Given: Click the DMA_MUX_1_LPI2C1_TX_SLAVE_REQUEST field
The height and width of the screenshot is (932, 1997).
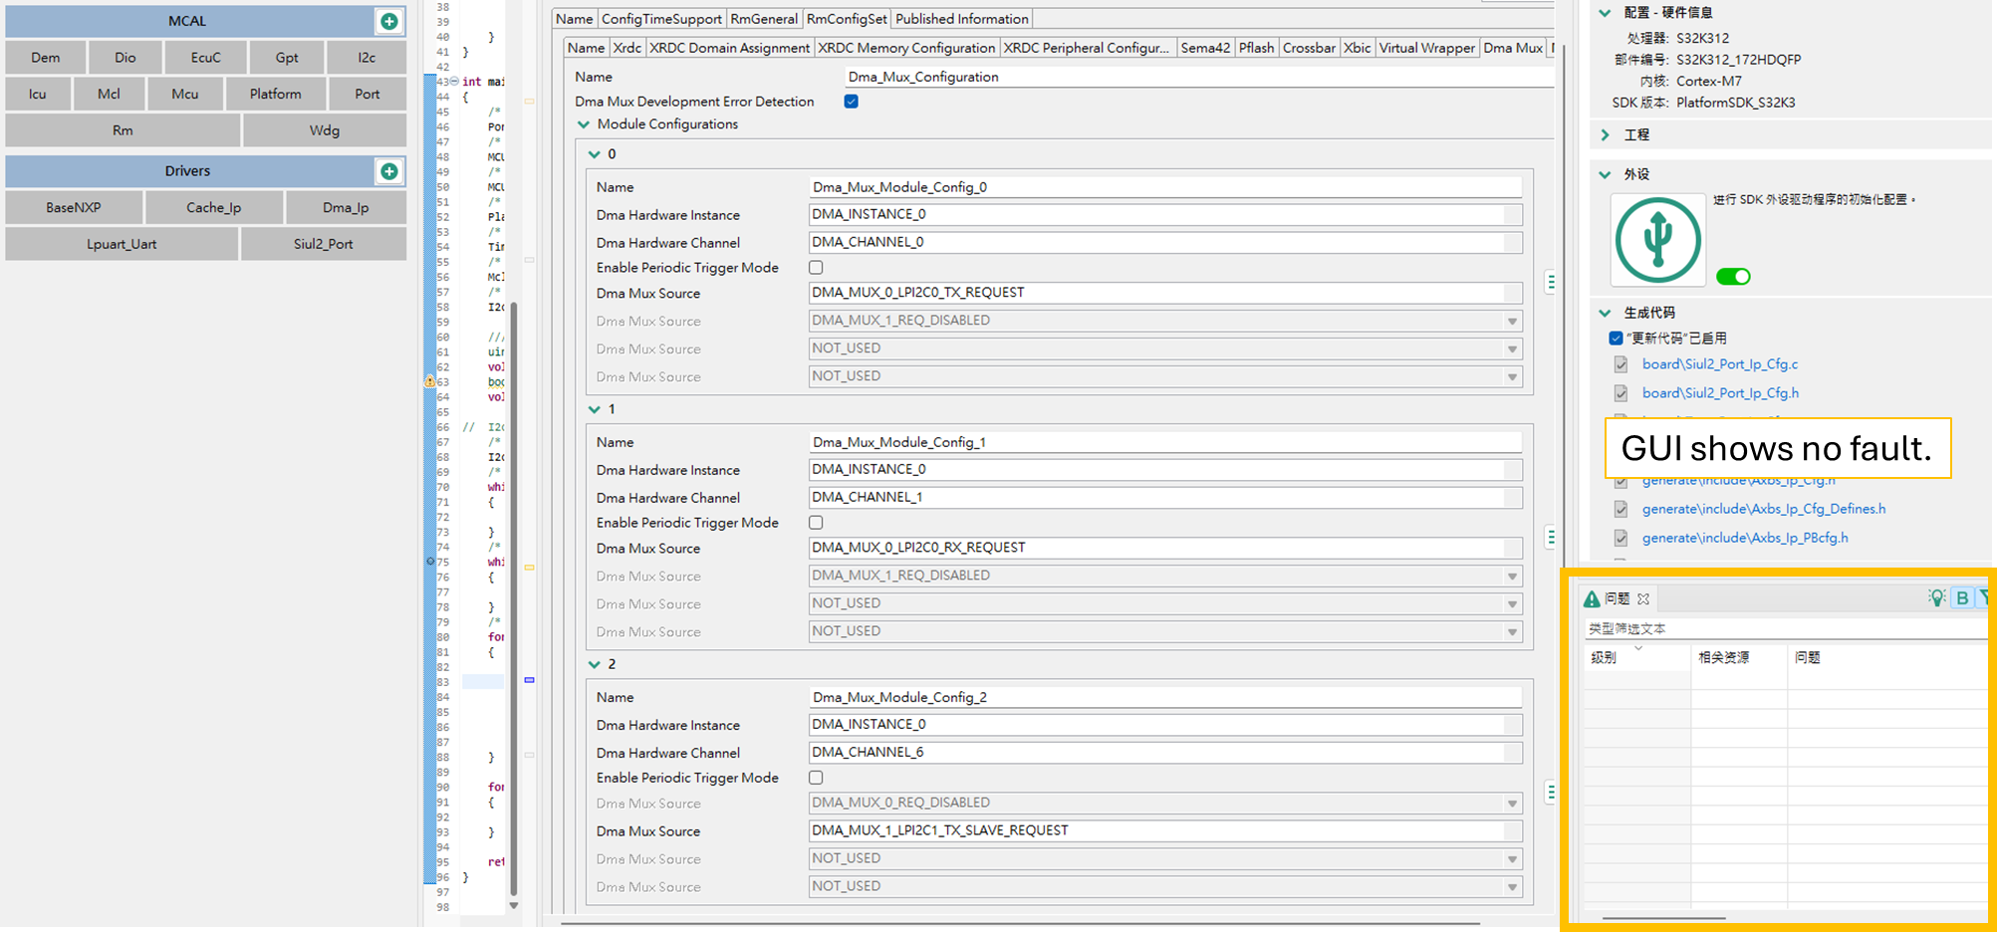Looking at the screenshot, I should (x=1165, y=830).
